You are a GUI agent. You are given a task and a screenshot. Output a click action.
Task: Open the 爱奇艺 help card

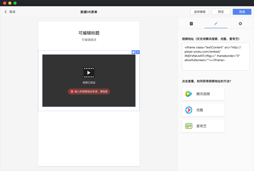[x=203, y=126]
